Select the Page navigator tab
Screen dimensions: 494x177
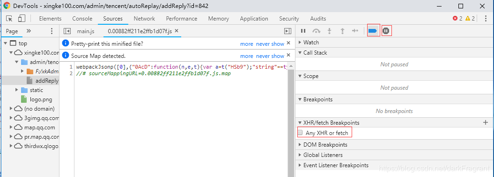[12, 31]
